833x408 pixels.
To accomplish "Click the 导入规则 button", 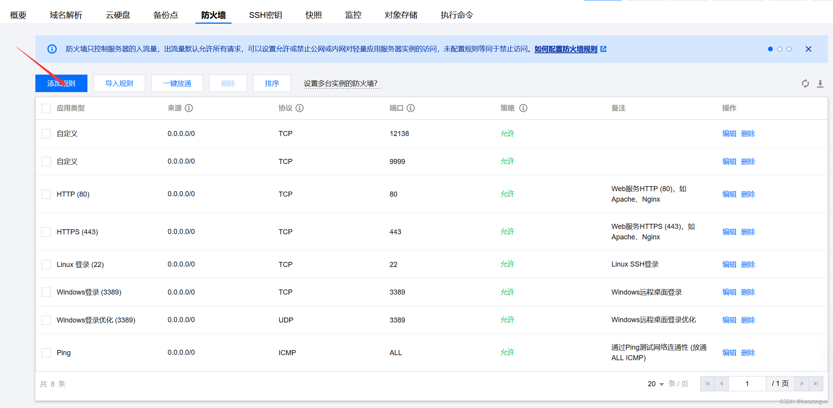I will point(119,83).
